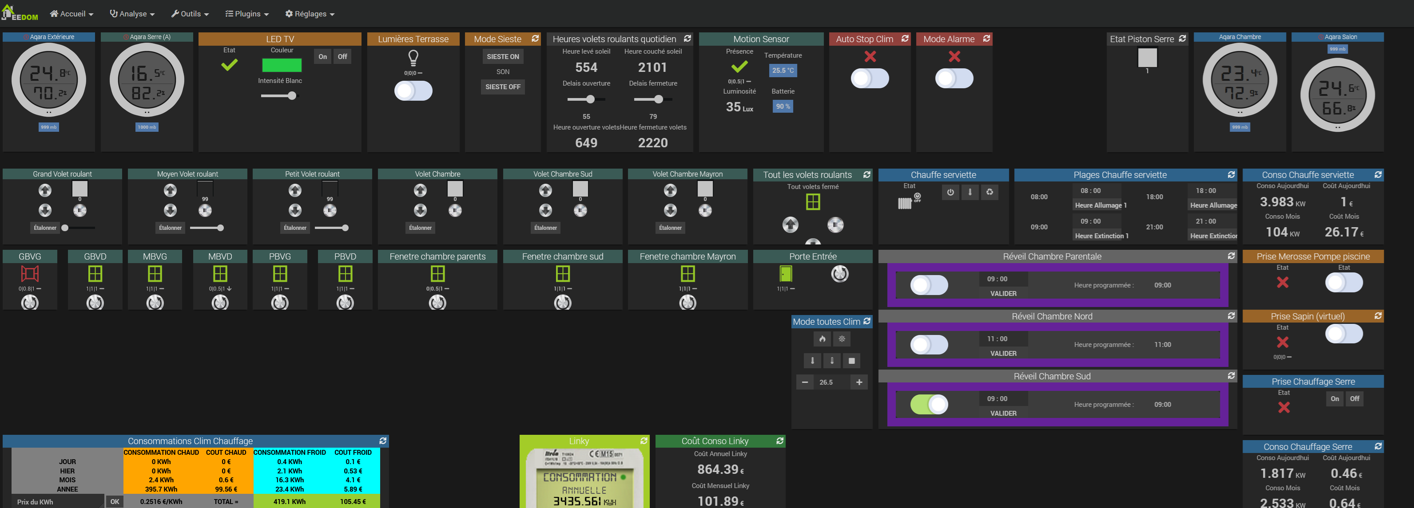The width and height of the screenshot is (1414, 508).
Task: Click VALIDER in Réveil Chambre Parentale
Action: 1003,294
